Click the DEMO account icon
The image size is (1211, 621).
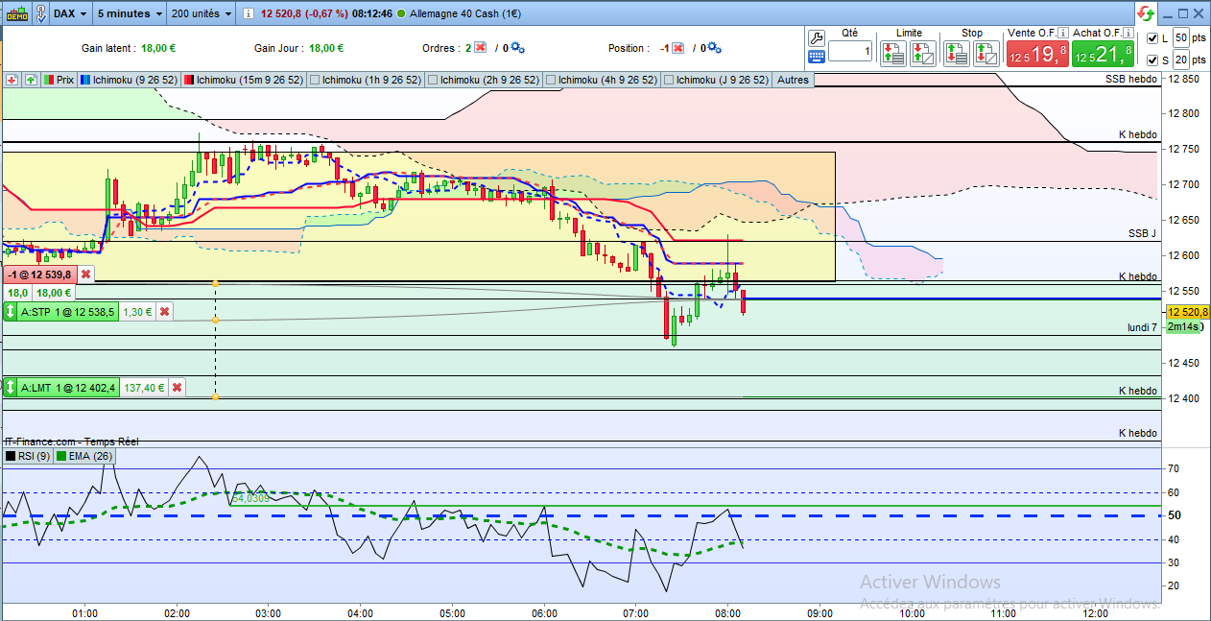tap(15, 13)
